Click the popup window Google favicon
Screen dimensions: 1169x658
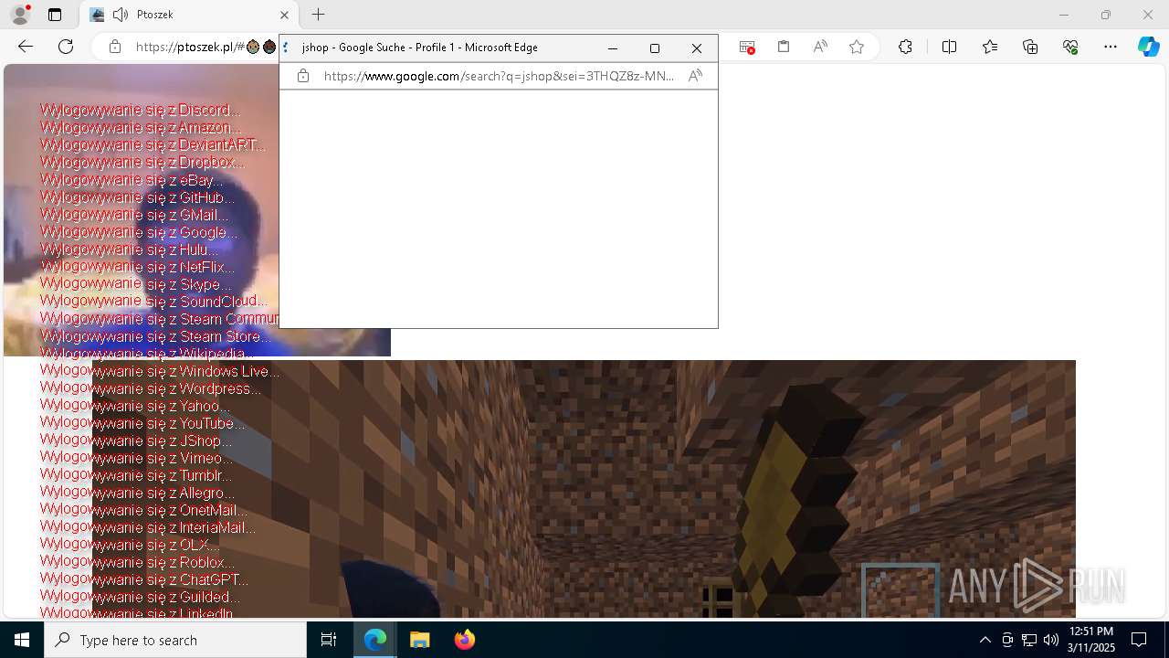tap(287, 48)
